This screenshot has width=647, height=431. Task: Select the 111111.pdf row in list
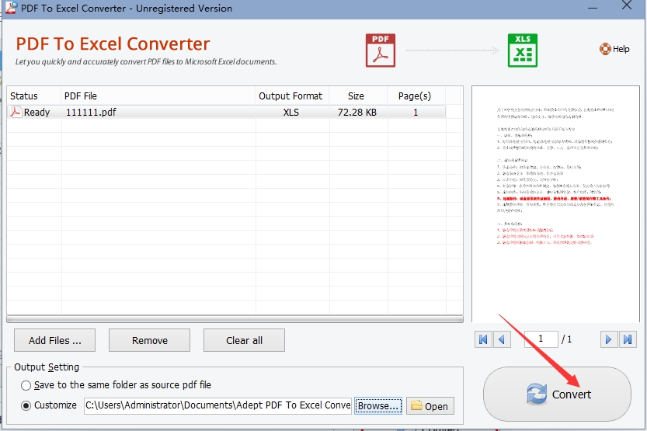pyautogui.click(x=227, y=112)
